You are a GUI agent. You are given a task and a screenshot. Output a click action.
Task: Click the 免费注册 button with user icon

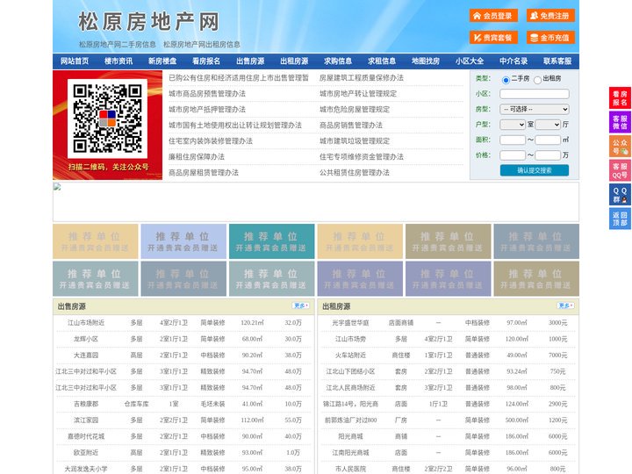550,16
